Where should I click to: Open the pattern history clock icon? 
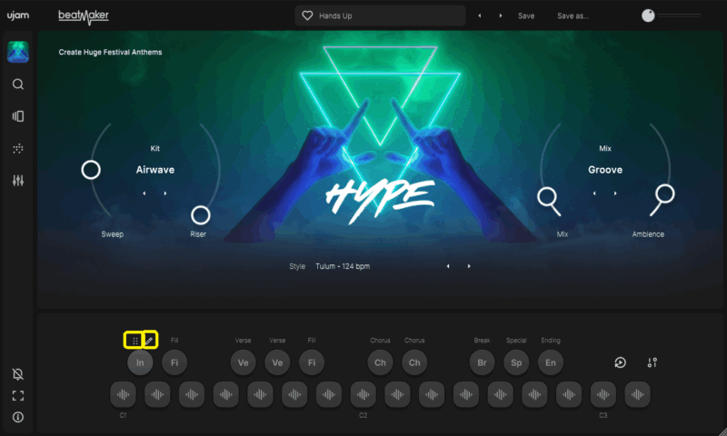(x=621, y=362)
